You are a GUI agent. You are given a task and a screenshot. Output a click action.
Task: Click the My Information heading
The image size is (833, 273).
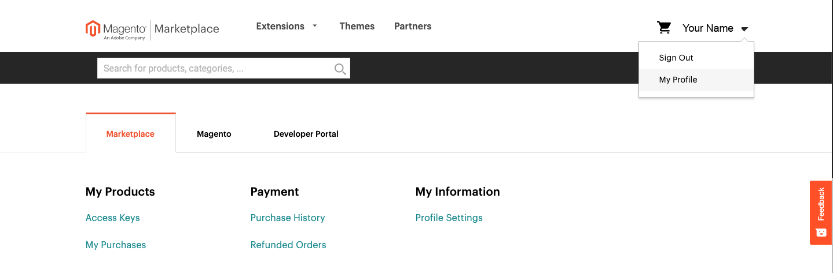click(458, 192)
